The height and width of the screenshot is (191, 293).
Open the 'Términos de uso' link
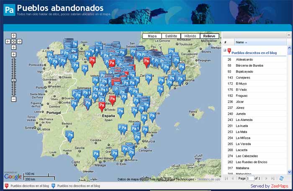[x=208, y=179]
